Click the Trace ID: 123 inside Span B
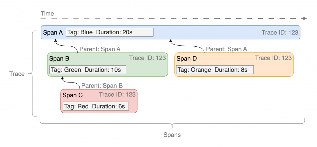317x147 pixels. pos(147,58)
